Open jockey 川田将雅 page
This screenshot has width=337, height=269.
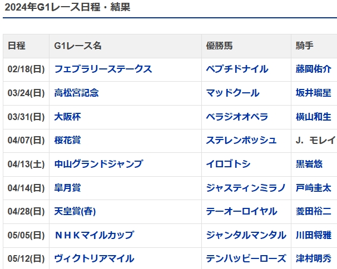[x=314, y=235]
